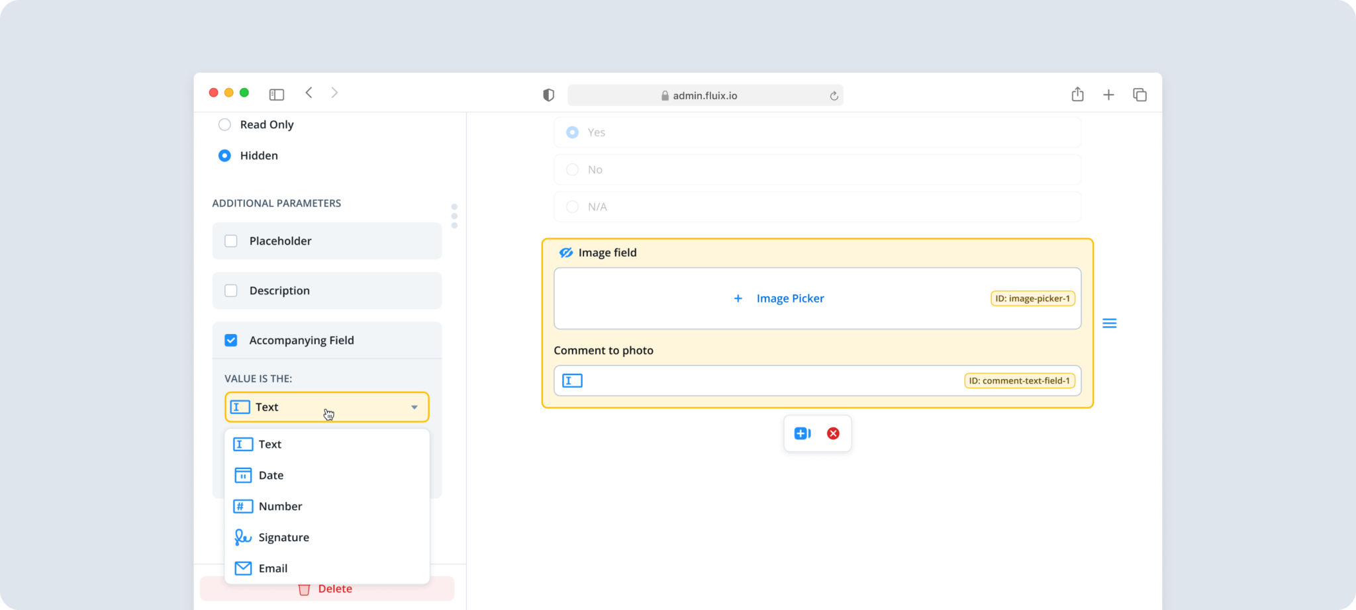Select Date from the value type dropdown
The image size is (1356, 610).
pyautogui.click(x=271, y=474)
